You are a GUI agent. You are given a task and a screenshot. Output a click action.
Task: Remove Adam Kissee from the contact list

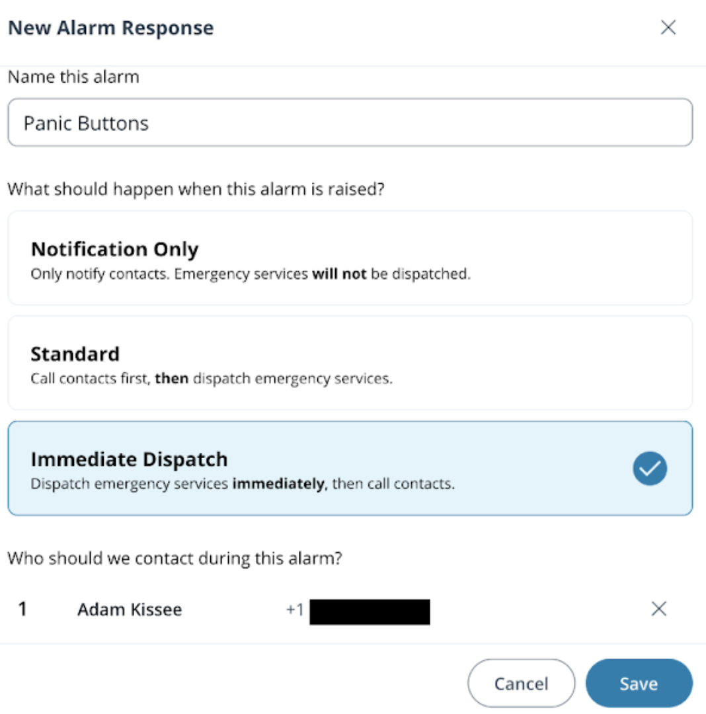658,609
